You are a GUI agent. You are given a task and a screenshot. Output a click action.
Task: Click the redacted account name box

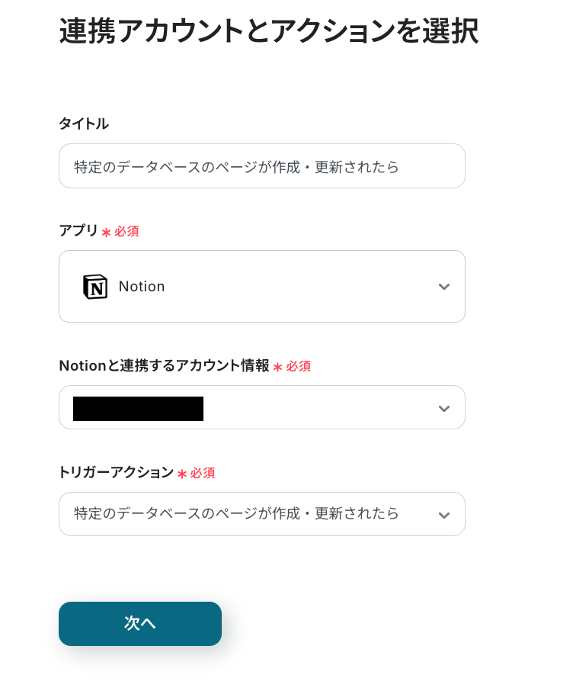(138, 409)
